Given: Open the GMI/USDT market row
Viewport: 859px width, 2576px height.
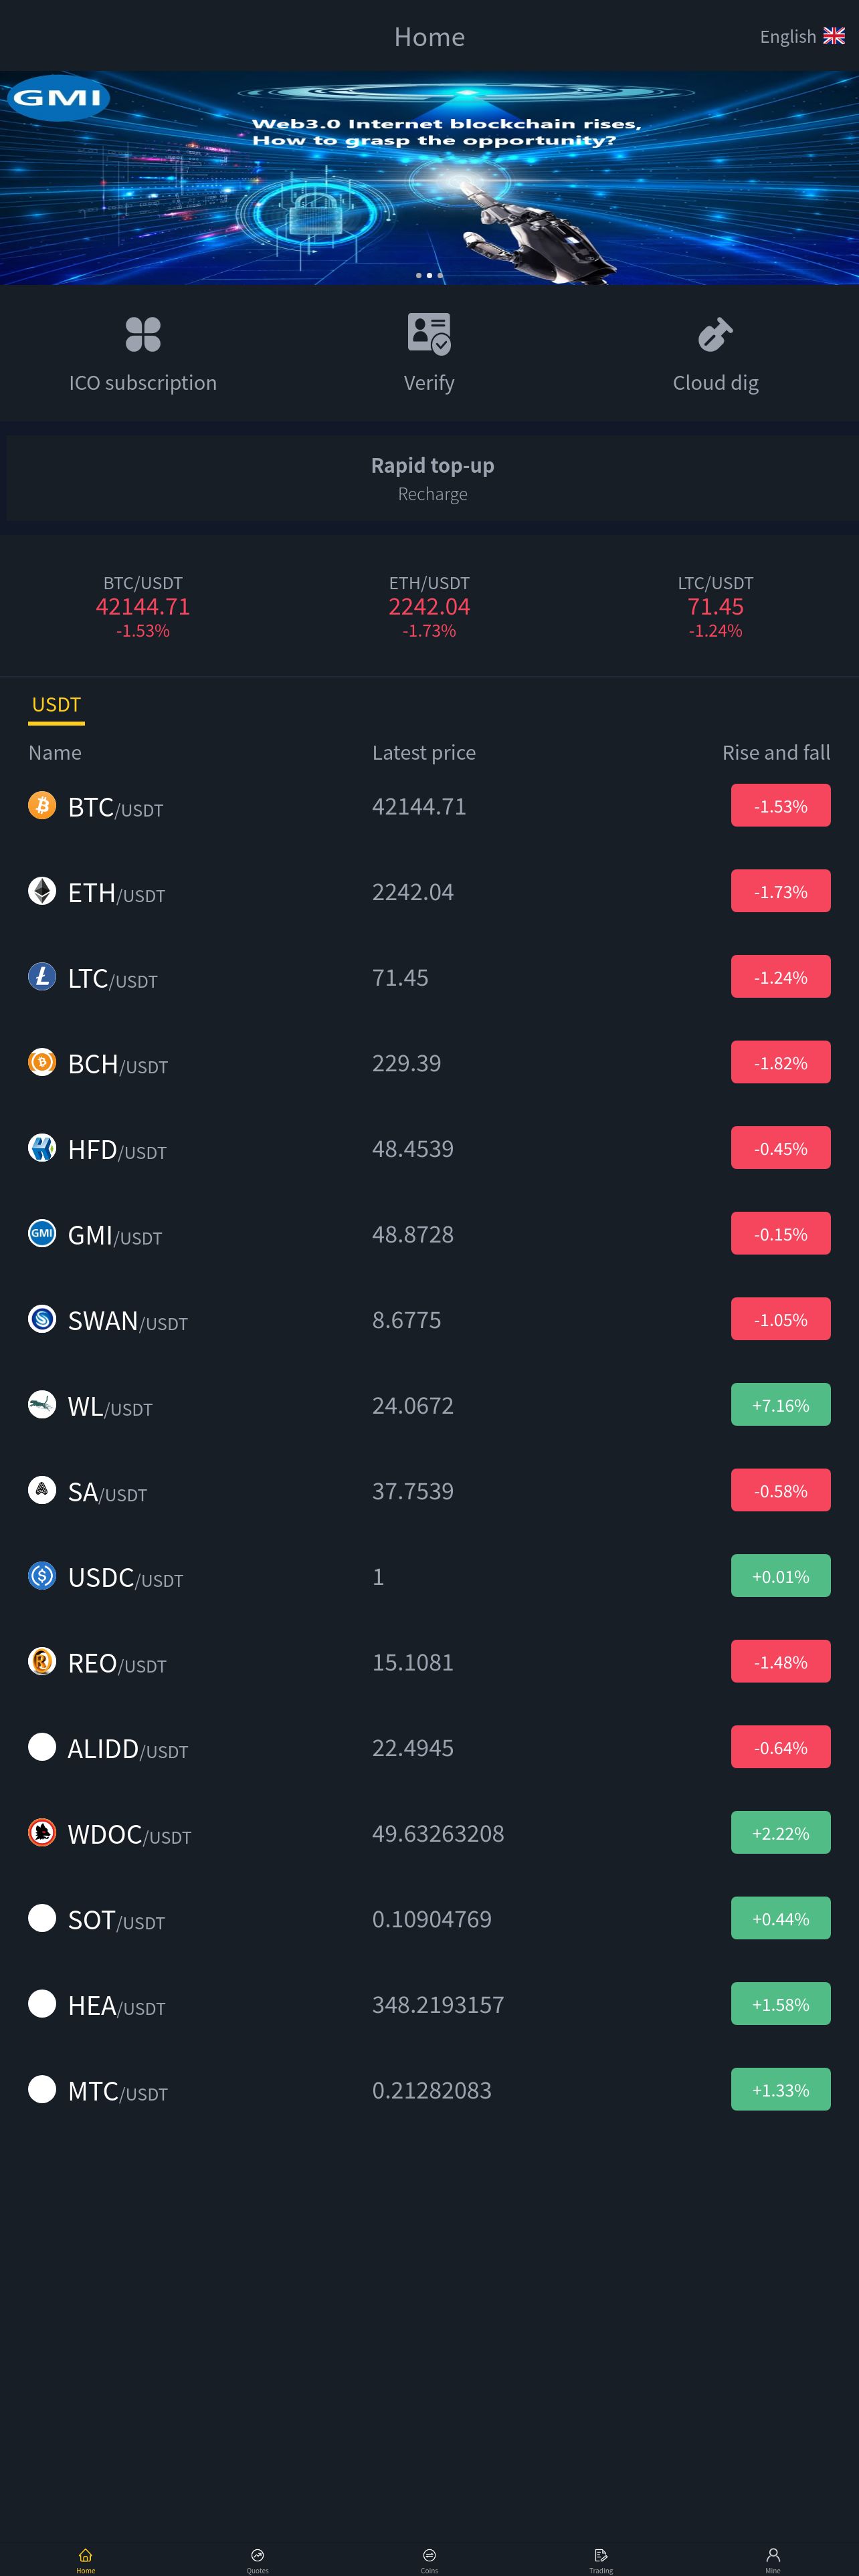Looking at the screenshot, I should pyautogui.click(x=429, y=1234).
